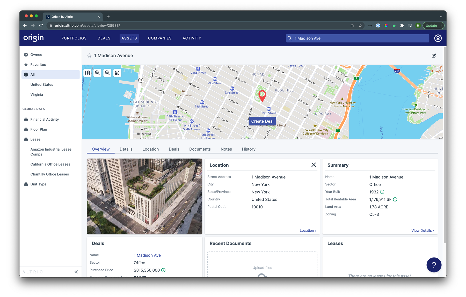Expand map to fullscreen

pos(117,73)
